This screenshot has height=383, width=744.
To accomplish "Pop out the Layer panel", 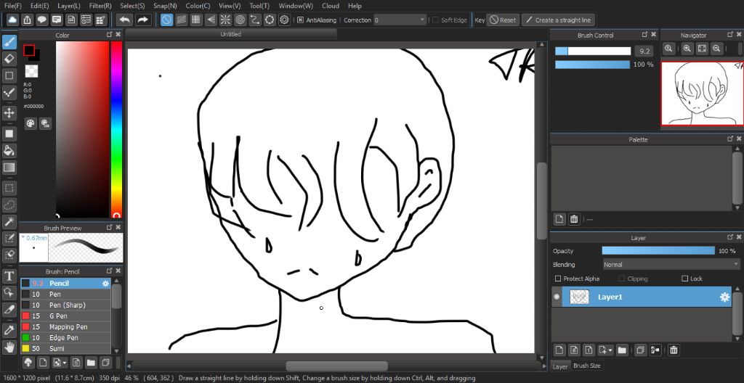I will pos(729,237).
